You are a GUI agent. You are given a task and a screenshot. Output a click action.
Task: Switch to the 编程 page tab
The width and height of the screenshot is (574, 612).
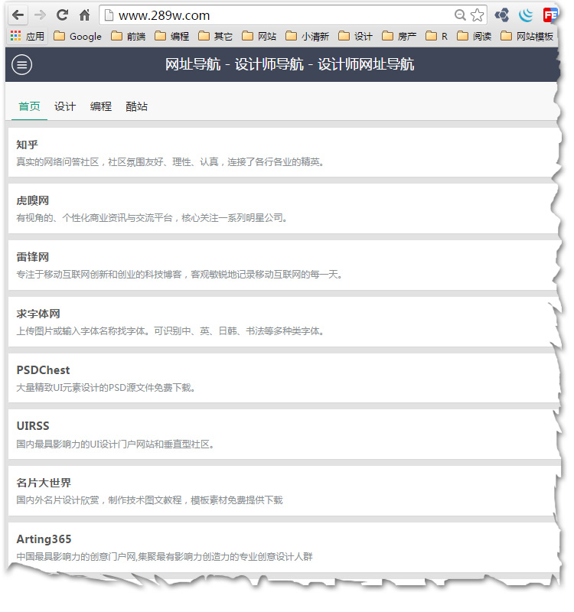pos(101,106)
